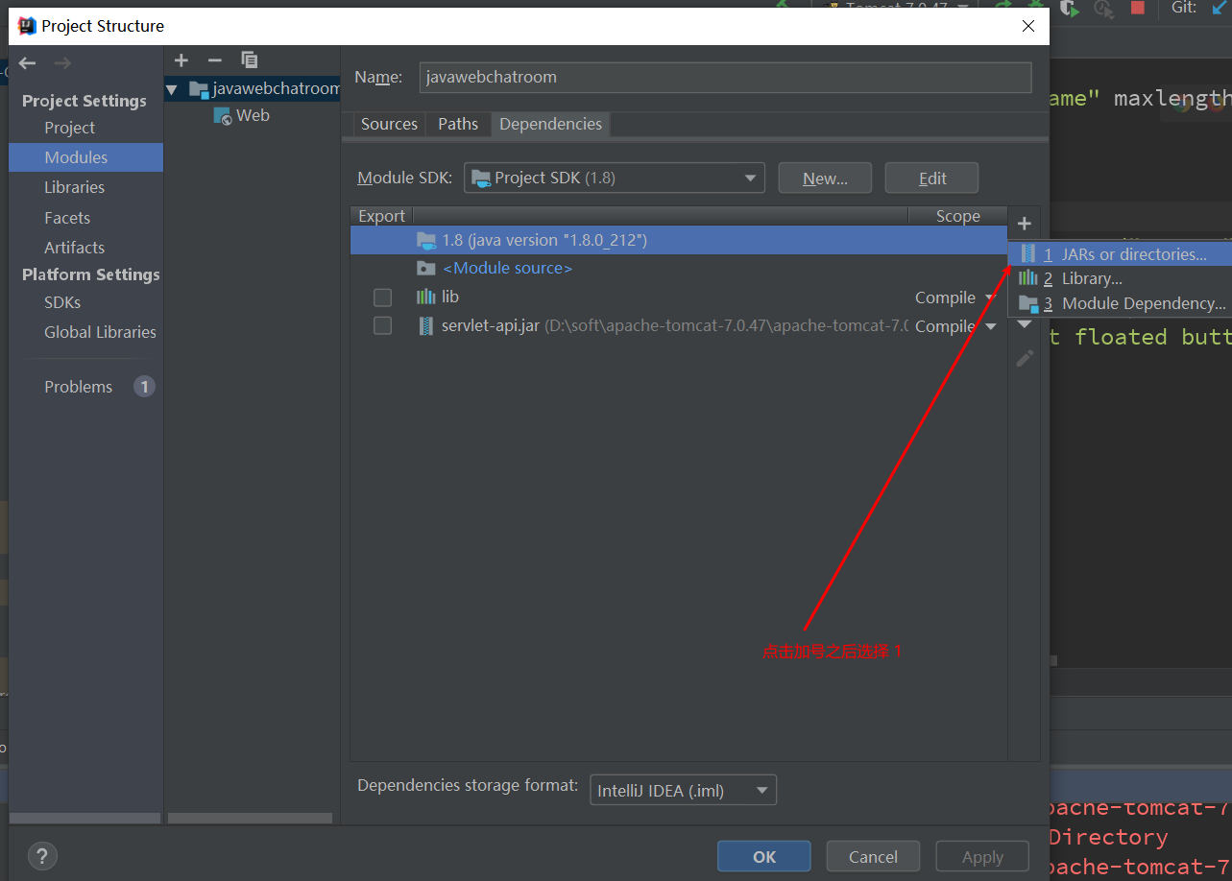Open Artifacts in the sidebar

click(74, 248)
